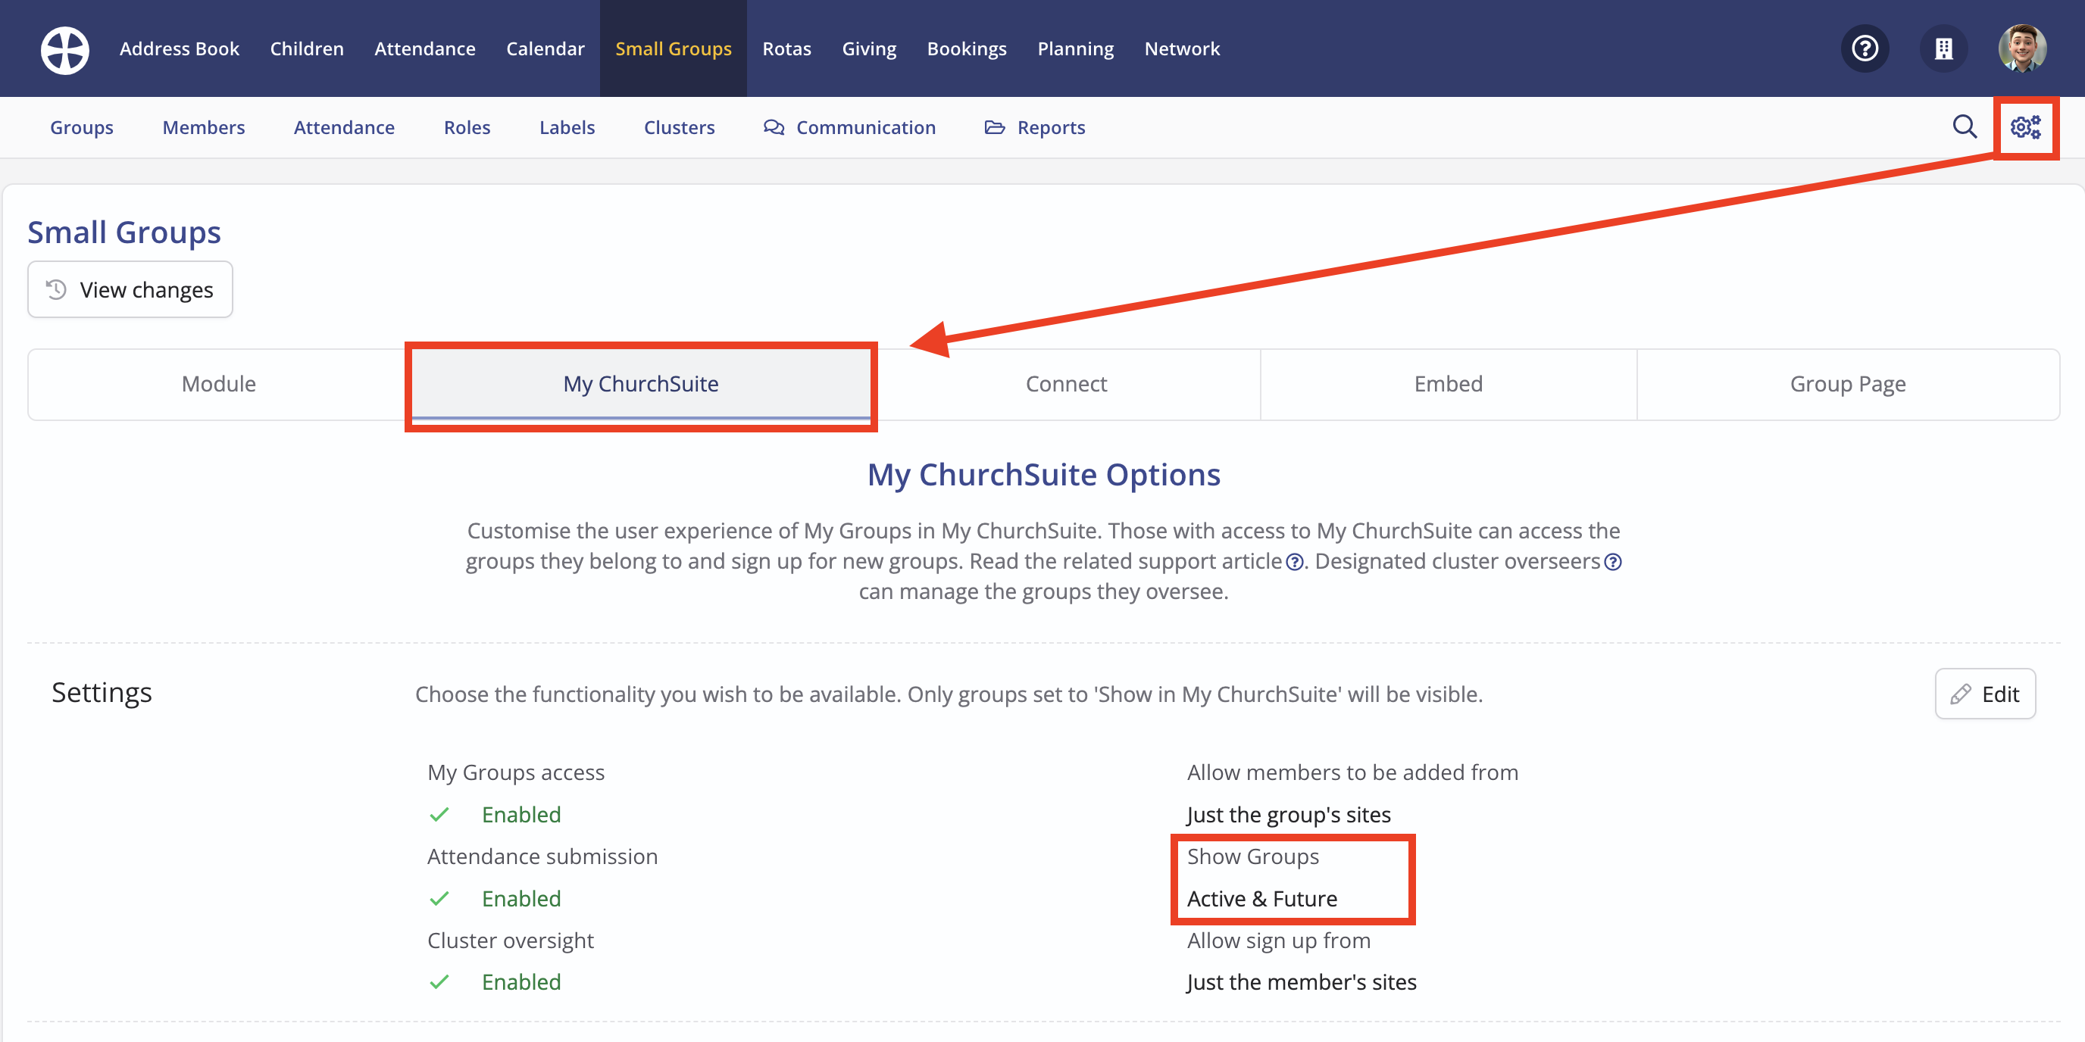
Task: Open Rotas module
Action: coord(786,48)
